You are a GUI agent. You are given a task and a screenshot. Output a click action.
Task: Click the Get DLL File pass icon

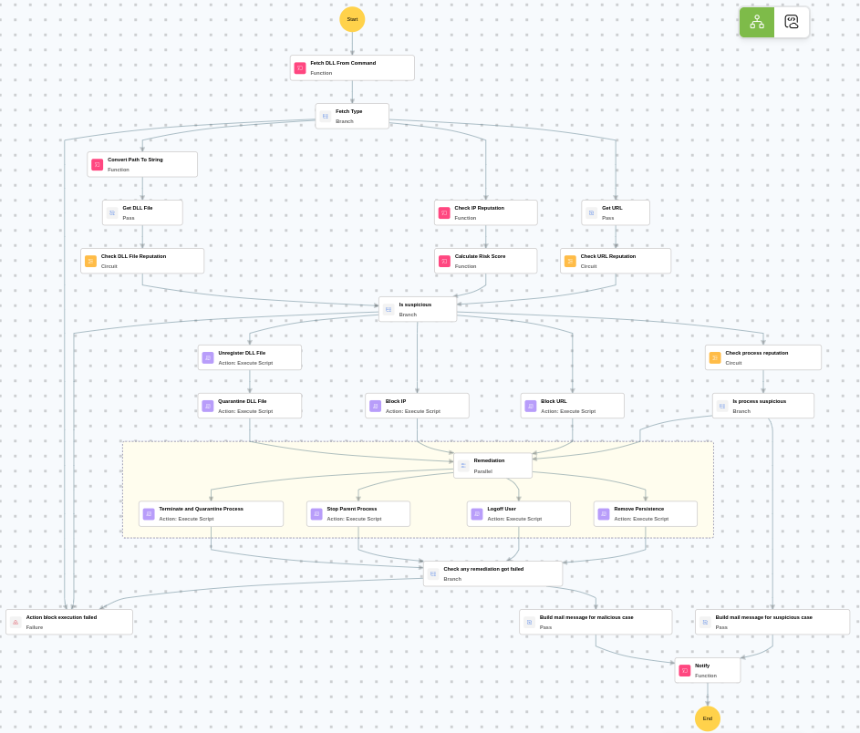pyautogui.click(x=112, y=212)
